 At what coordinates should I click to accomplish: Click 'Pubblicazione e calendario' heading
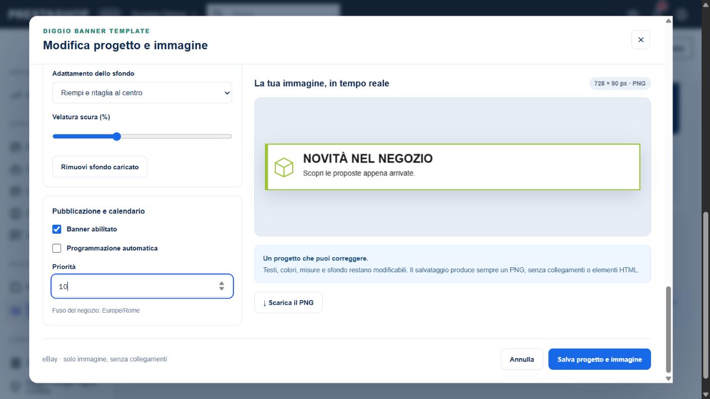[x=99, y=211]
